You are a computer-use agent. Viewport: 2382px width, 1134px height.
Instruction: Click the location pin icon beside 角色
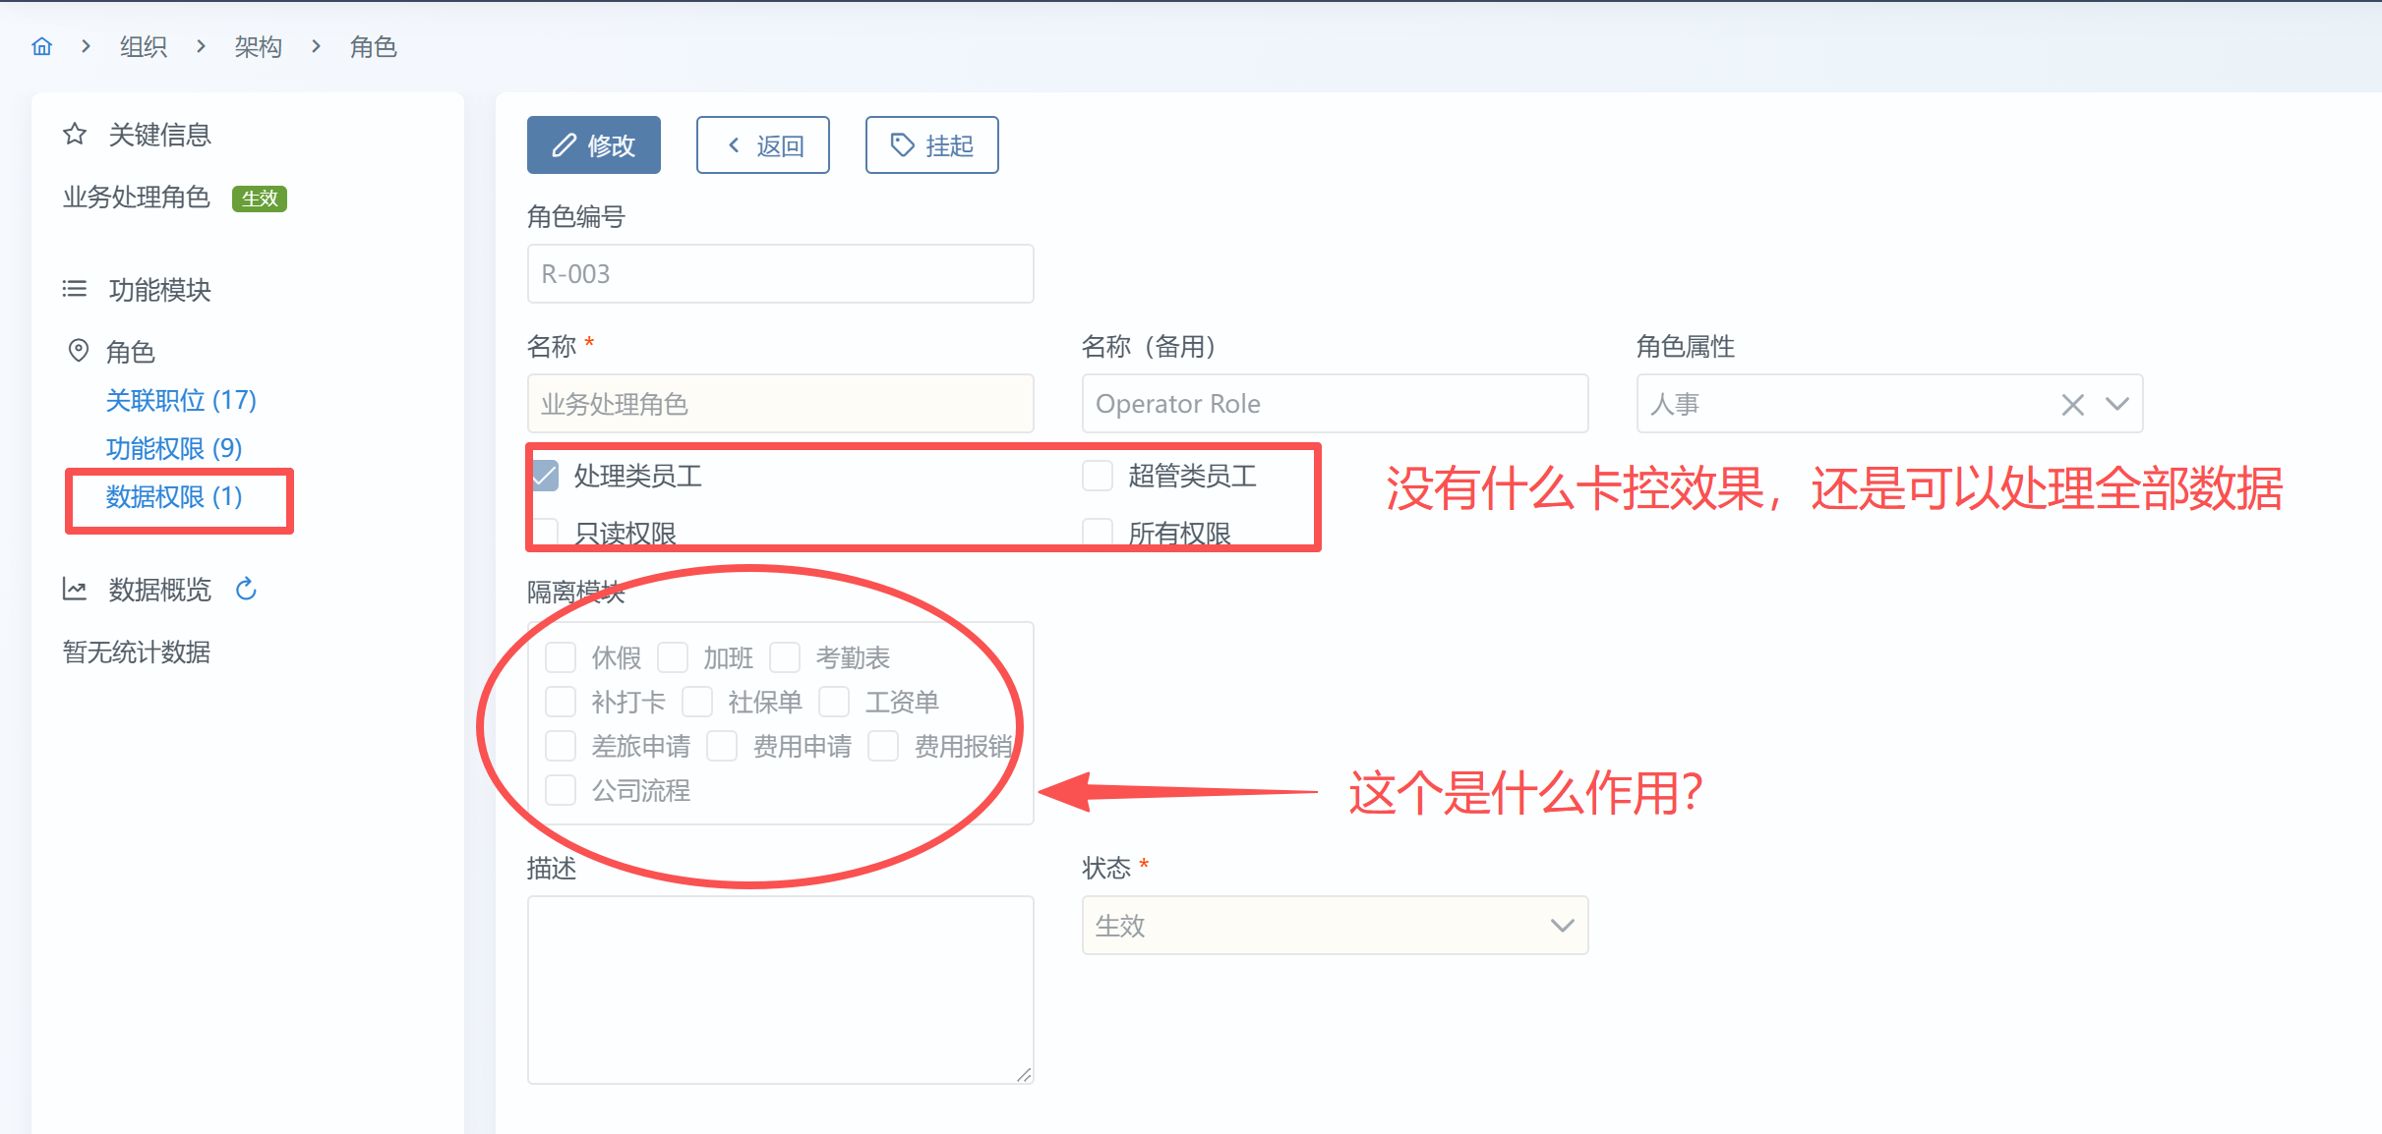(78, 351)
